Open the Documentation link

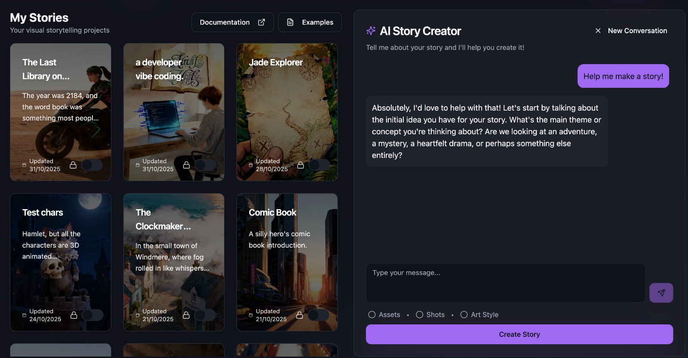(x=233, y=22)
